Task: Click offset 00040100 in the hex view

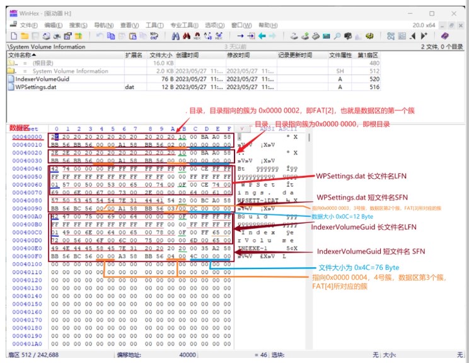Action: (x=27, y=264)
